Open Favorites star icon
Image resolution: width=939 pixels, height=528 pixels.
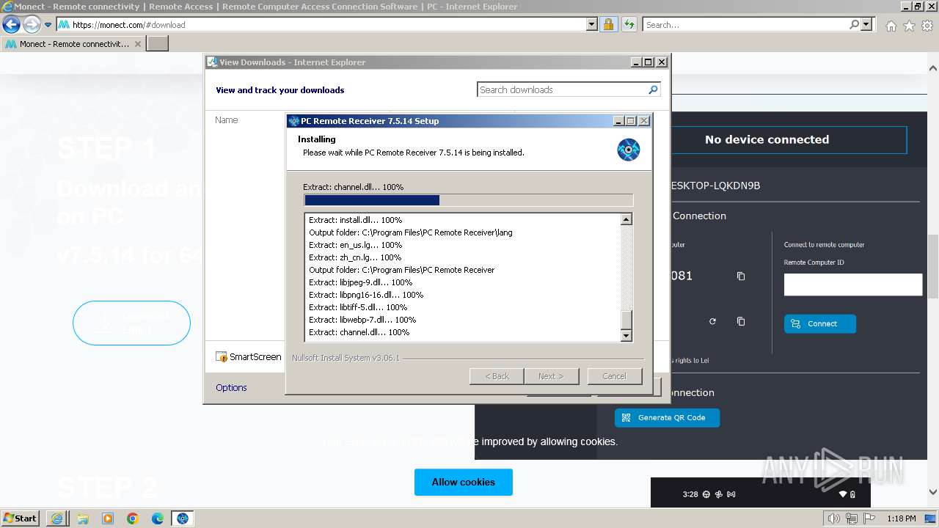[x=909, y=26]
